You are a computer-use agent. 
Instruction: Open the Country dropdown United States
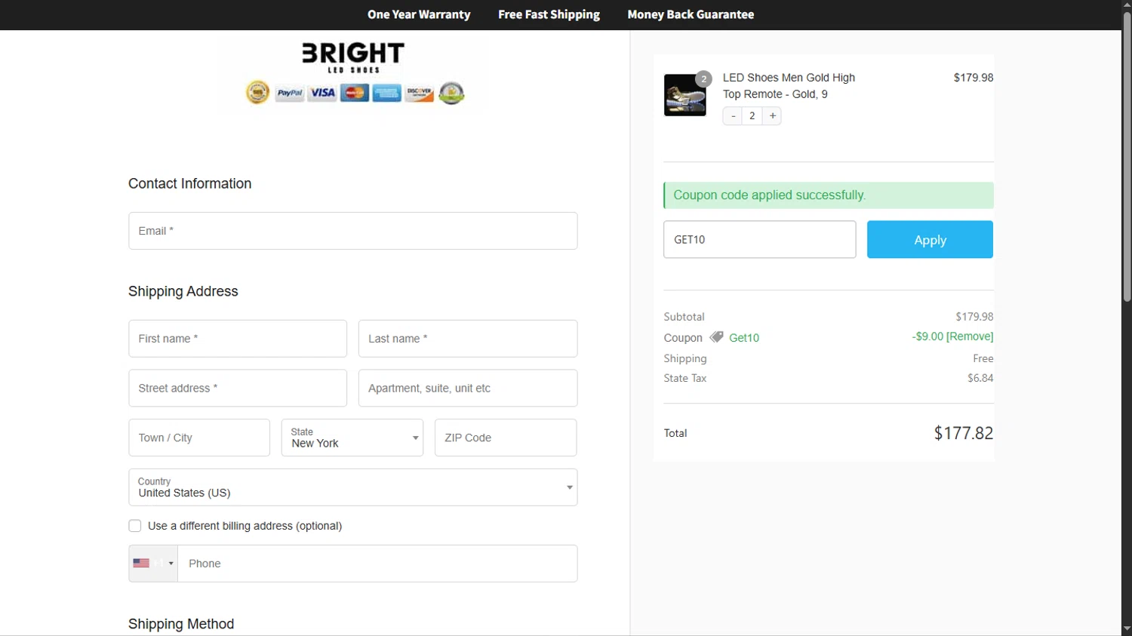[353, 487]
